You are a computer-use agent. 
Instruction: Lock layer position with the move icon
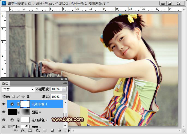[23, 96]
